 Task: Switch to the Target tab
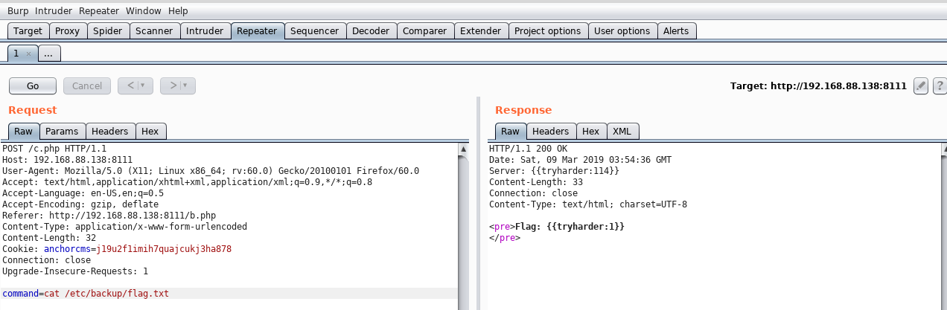tap(28, 31)
